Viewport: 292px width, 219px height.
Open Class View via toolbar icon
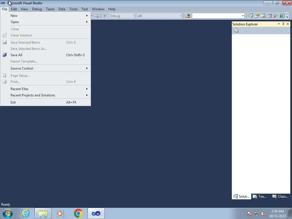[269, 16]
